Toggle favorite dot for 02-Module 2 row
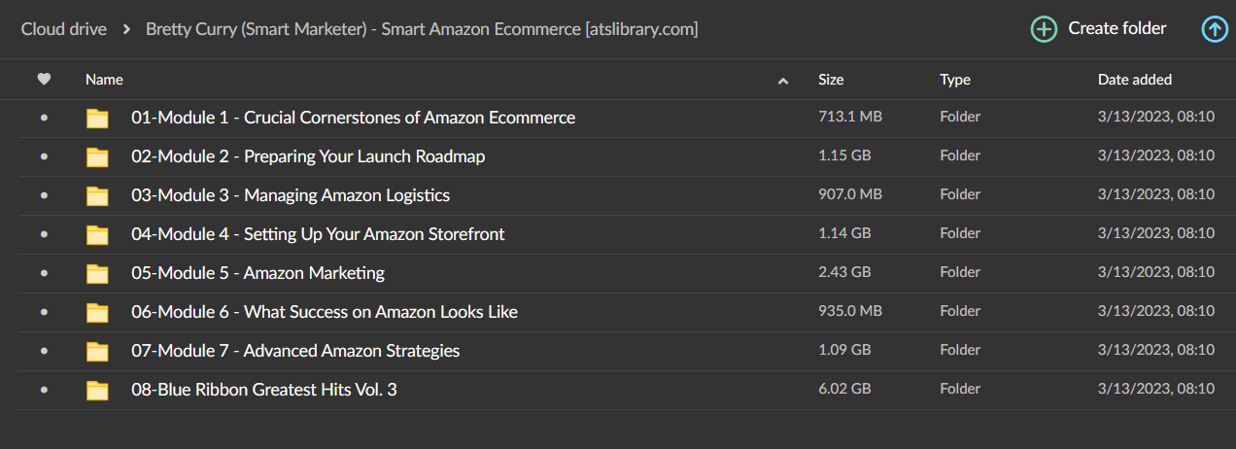This screenshot has height=449, width=1236. [x=44, y=156]
